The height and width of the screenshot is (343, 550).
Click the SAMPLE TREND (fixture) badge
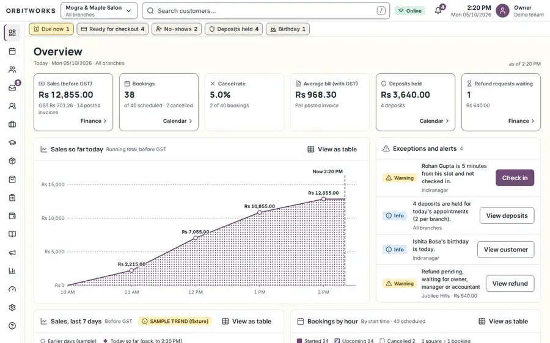click(175, 321)
